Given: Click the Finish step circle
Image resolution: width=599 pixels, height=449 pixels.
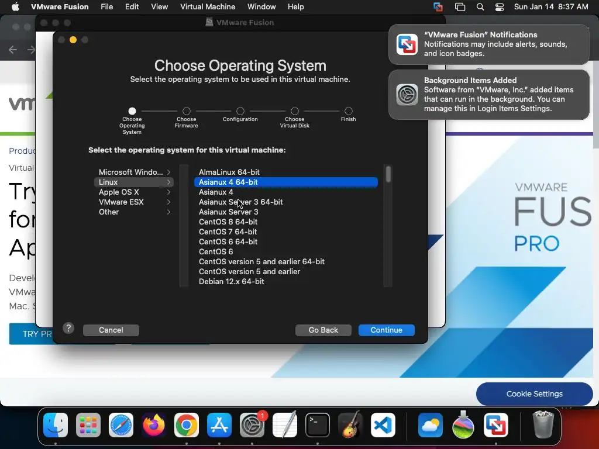Looking at the screenshot, I should click(x=349, y=111).
